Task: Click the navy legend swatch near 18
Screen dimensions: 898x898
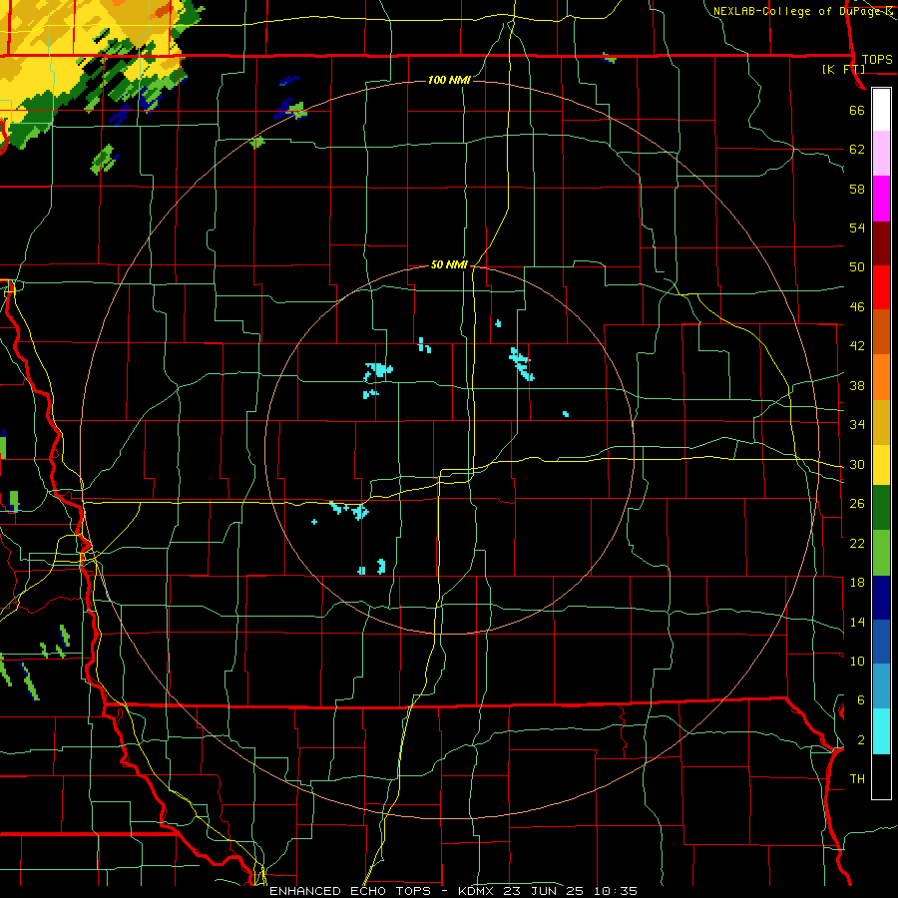Action: 881,598
